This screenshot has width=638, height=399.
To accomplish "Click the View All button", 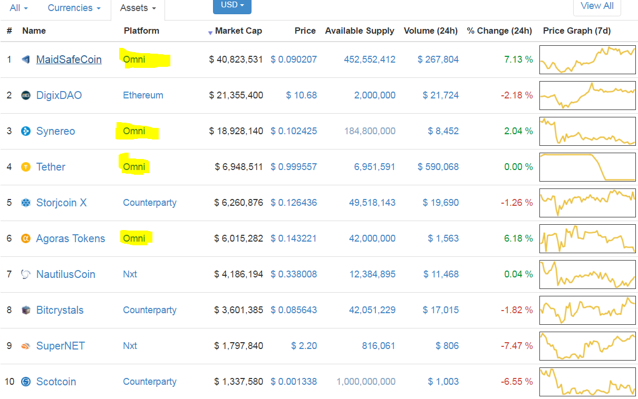I will point(597,6).
